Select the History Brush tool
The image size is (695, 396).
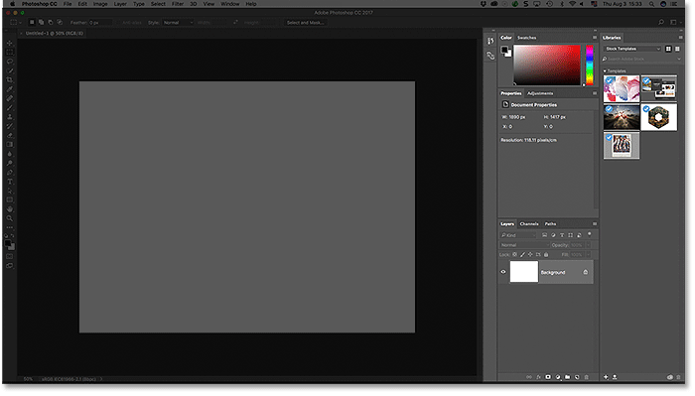point(10,126)
